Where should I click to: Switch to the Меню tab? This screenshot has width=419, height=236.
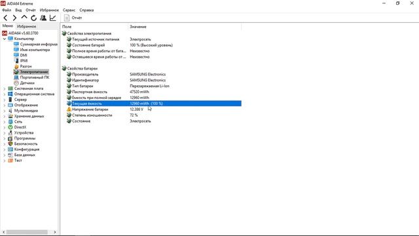[x=7, y=26]
